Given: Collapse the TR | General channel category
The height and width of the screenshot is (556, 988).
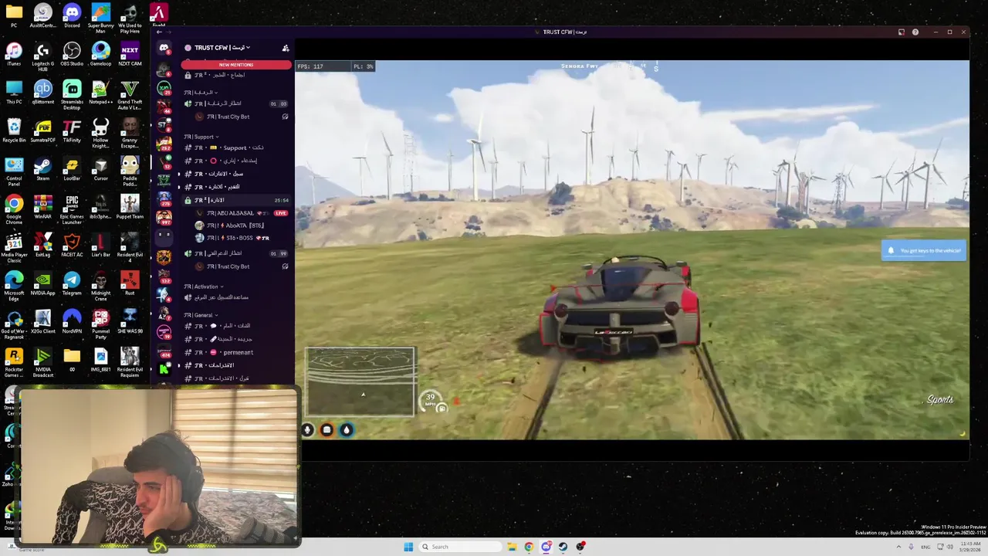Looking at the screenshot, I should tap(201, 315).
